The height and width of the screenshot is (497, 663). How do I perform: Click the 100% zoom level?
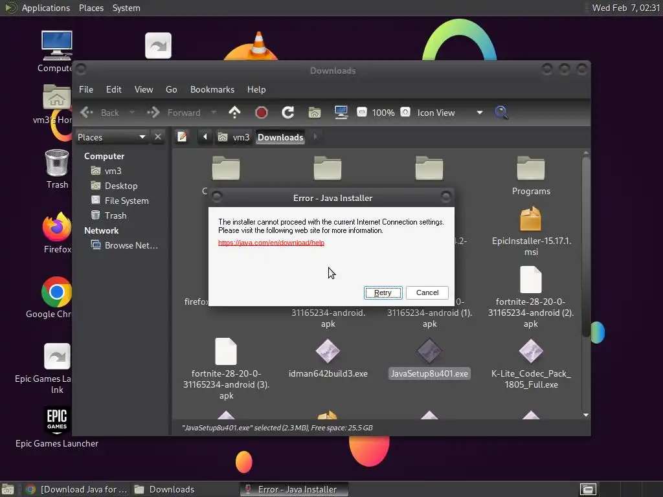pyautogui.click(x=383, y=113)
